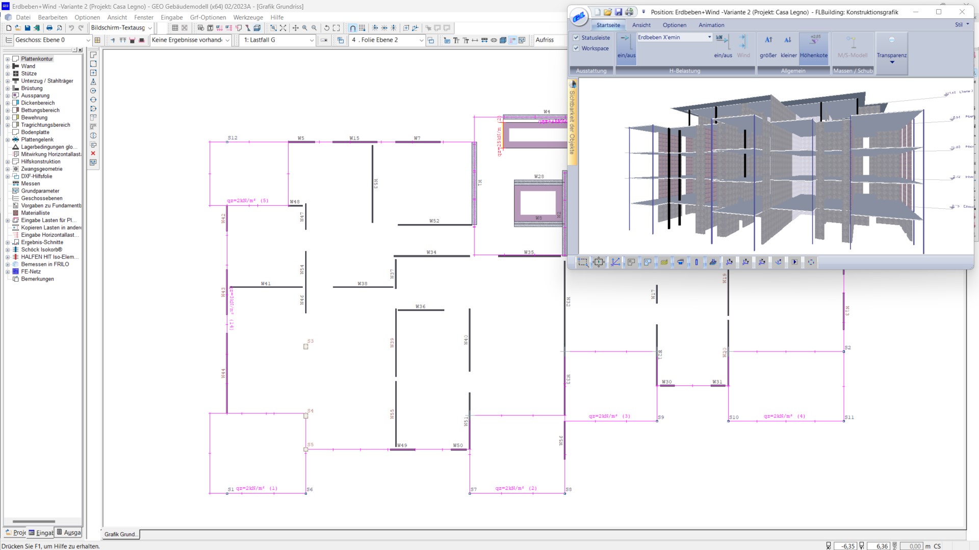Click the undo arrow in toolbar
This screenshot has width=979, height=550.
tap(71, 28)
